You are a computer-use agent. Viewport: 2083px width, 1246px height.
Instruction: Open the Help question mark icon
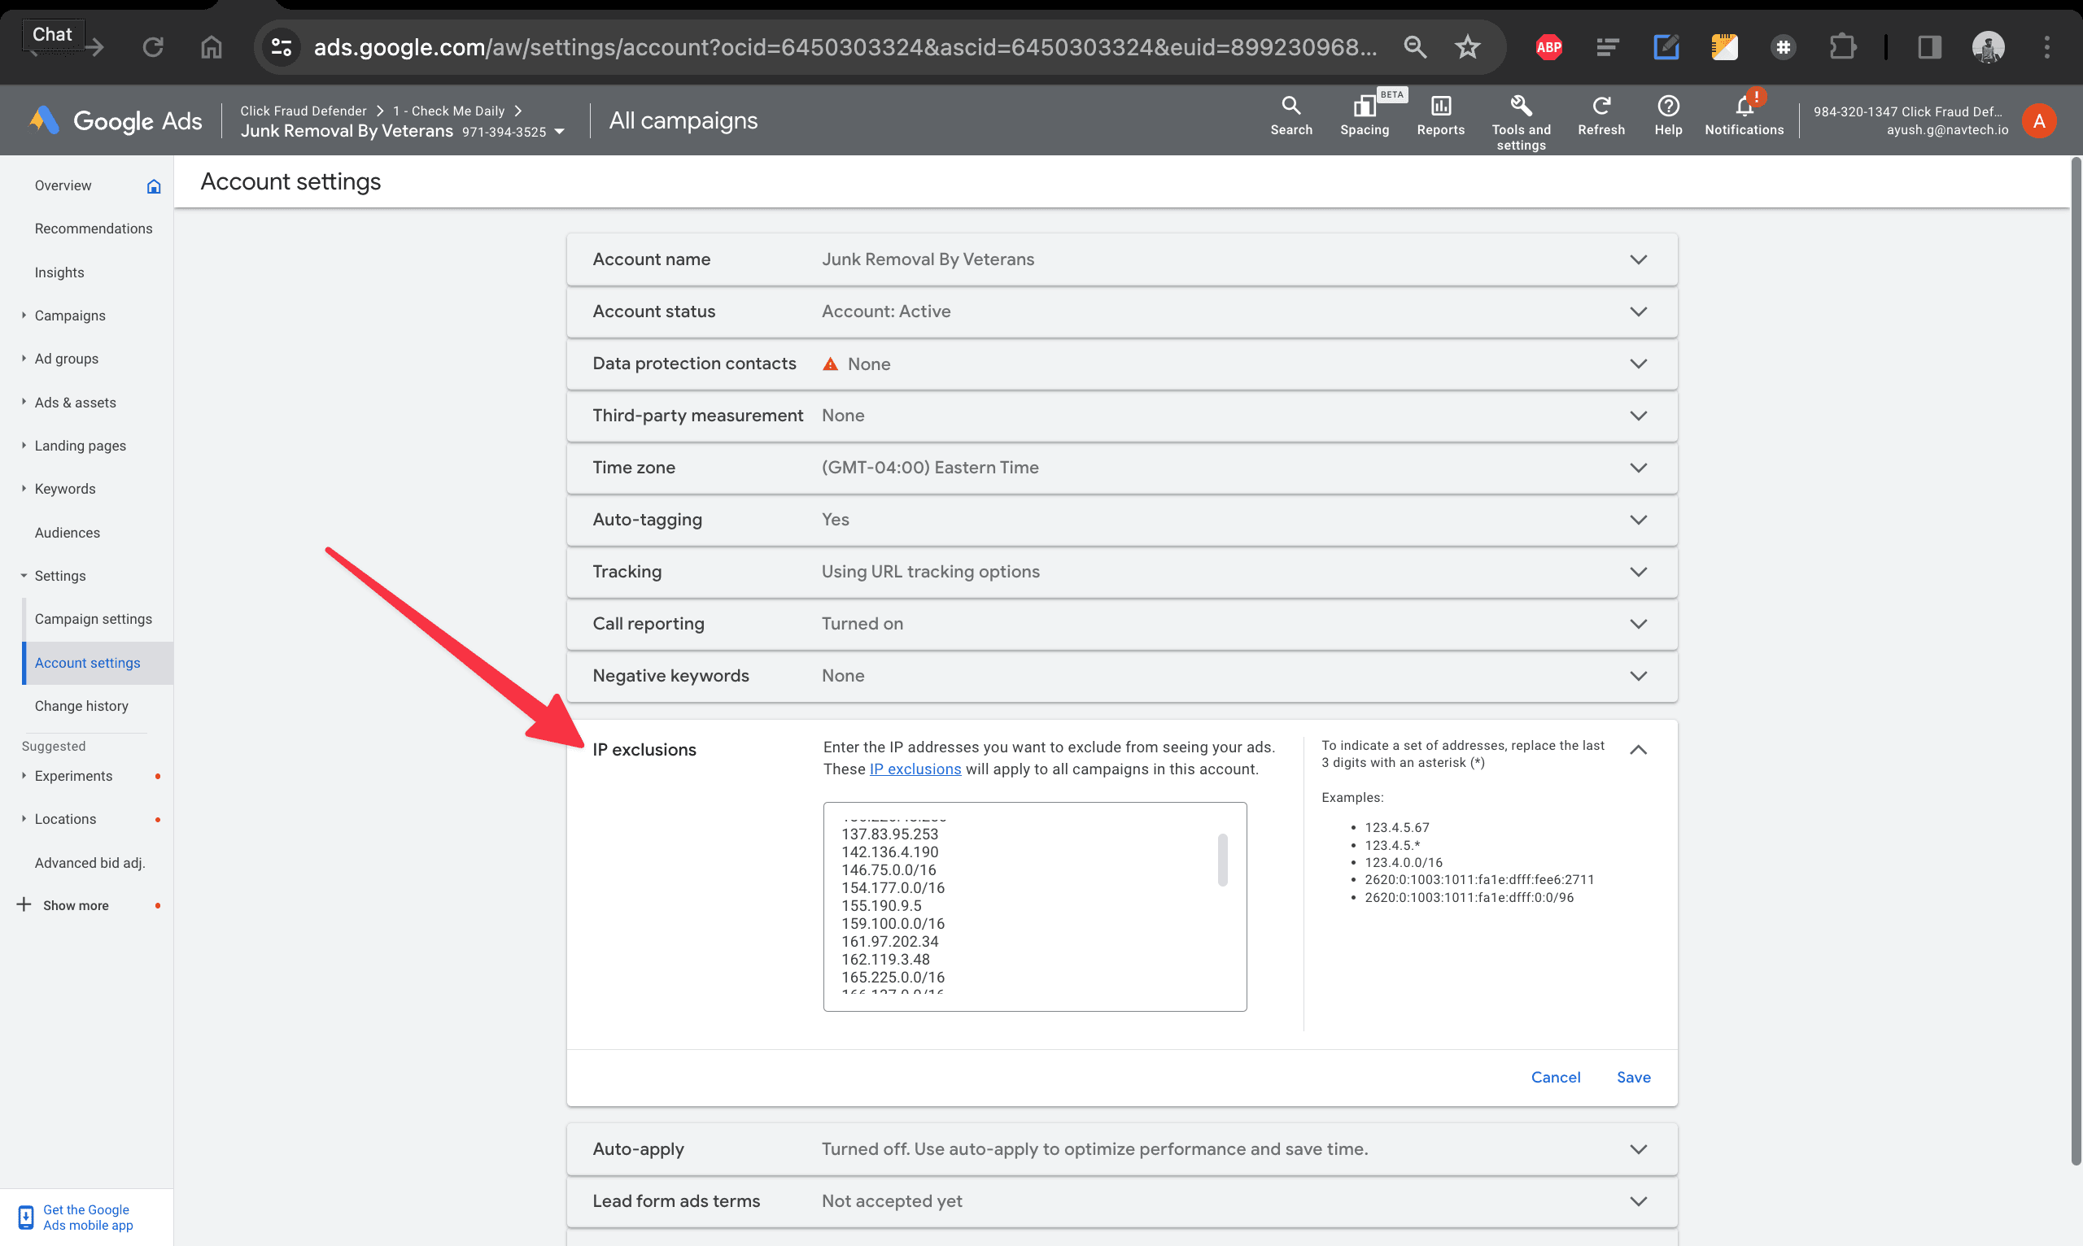1667,107
